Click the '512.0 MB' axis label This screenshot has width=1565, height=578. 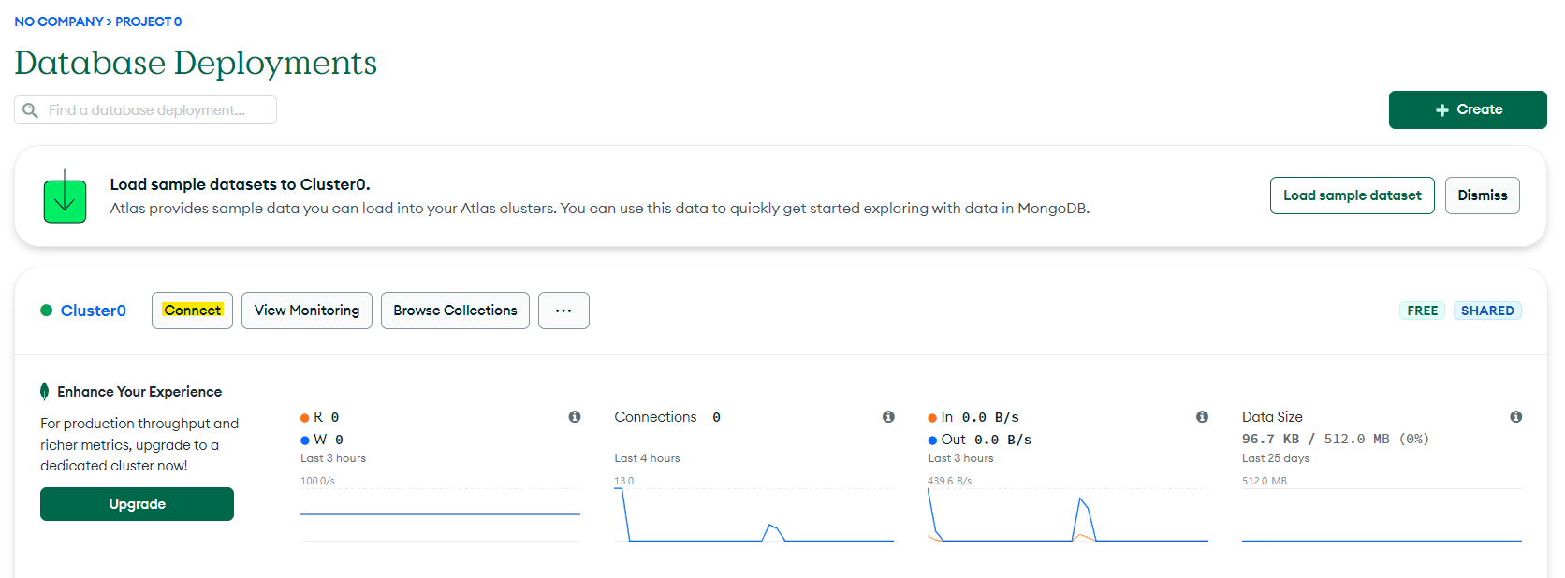pyautogui.click(x=1265, y=481)
